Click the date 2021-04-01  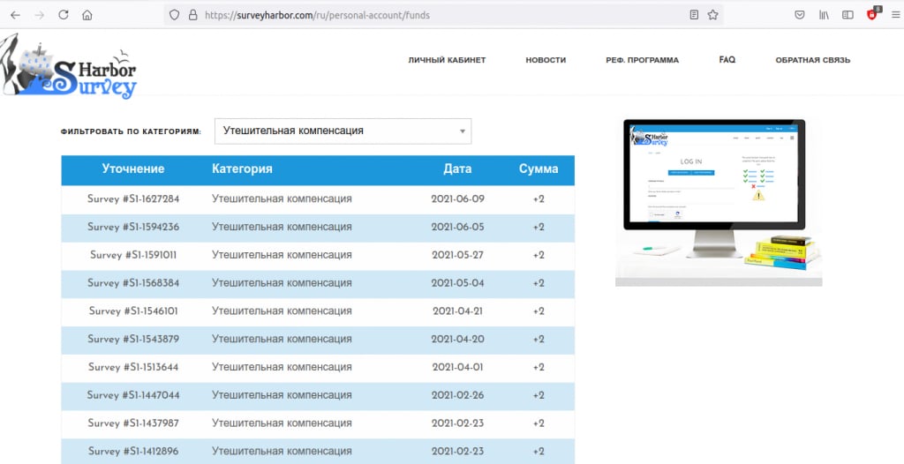(458, 367)
